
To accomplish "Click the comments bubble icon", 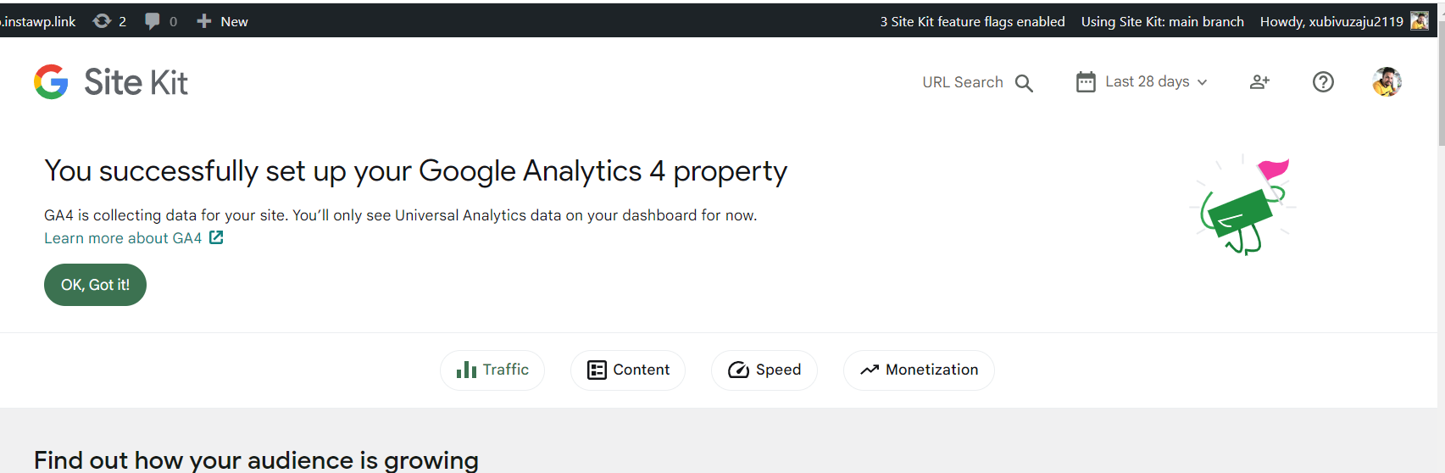I will pos(153,21).
